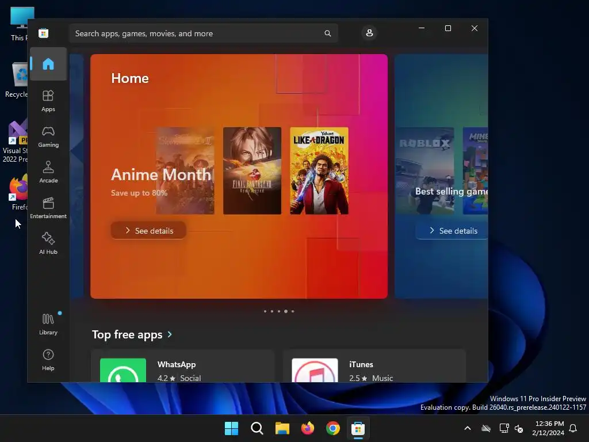Open the Entertainment section
The width and height of the screenshot is (589, 442).
pyautogui.click(x=48, y=208)
